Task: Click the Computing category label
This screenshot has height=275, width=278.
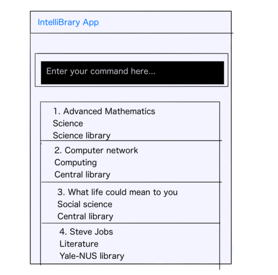Action: [x=76, y=163]
